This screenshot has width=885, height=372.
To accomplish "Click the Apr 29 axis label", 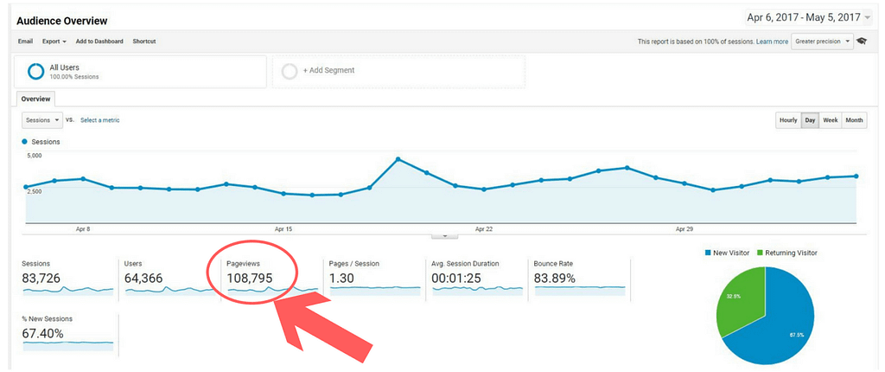I will (x=684, y=229).
